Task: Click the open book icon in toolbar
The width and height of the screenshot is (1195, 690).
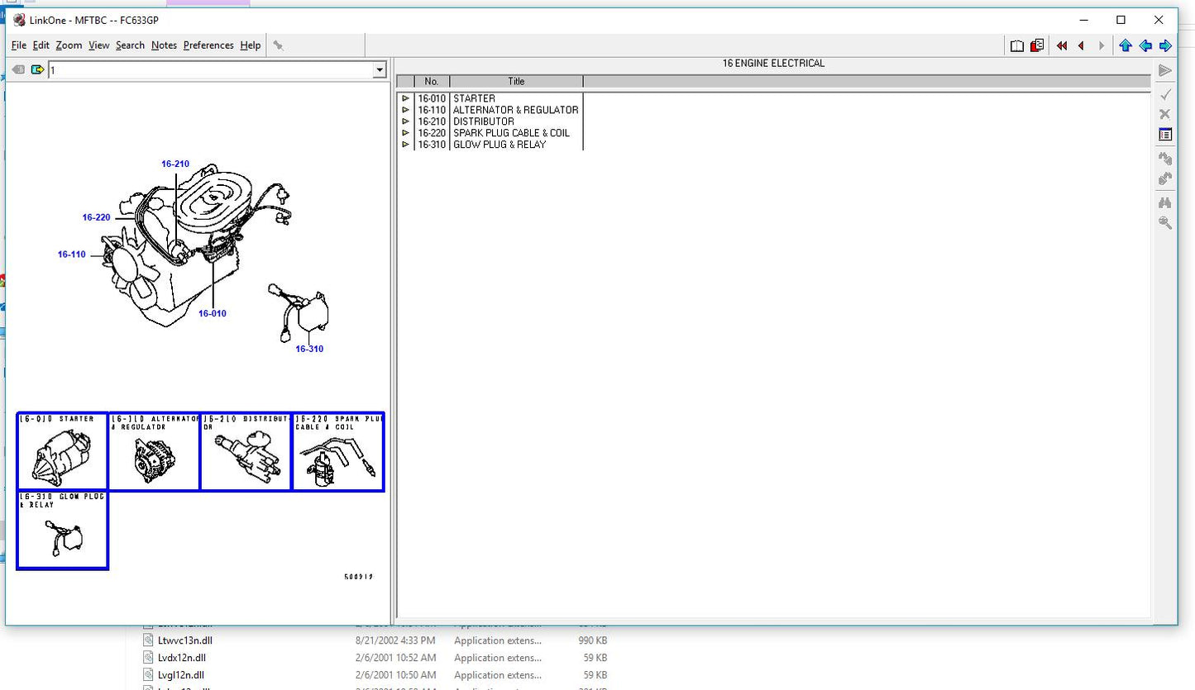Action: coord(1017,45)
